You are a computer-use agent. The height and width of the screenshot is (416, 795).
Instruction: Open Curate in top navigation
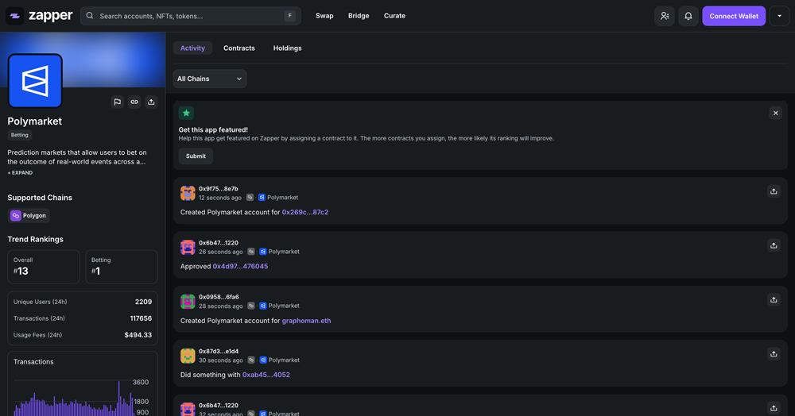pyautogui.click(x=394, y=16)
